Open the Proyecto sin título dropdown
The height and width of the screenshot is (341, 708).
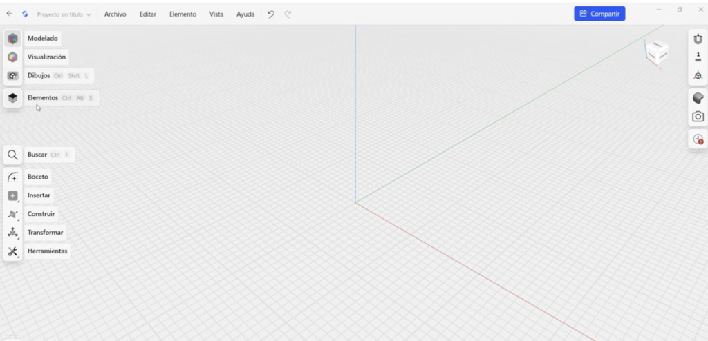click(64, 14)
